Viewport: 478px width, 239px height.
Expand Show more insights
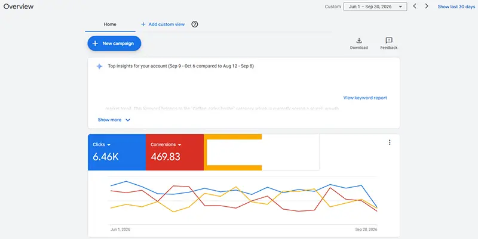pos(109,120)
